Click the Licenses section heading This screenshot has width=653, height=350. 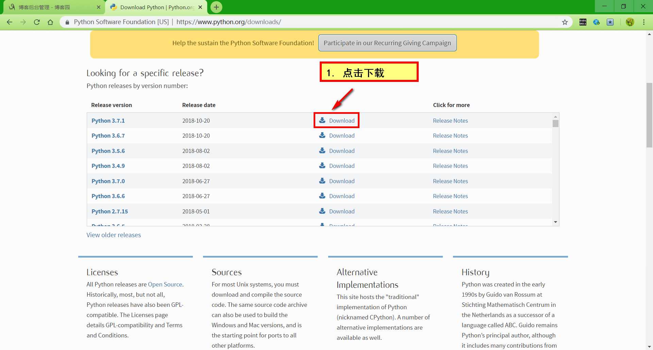102,272
